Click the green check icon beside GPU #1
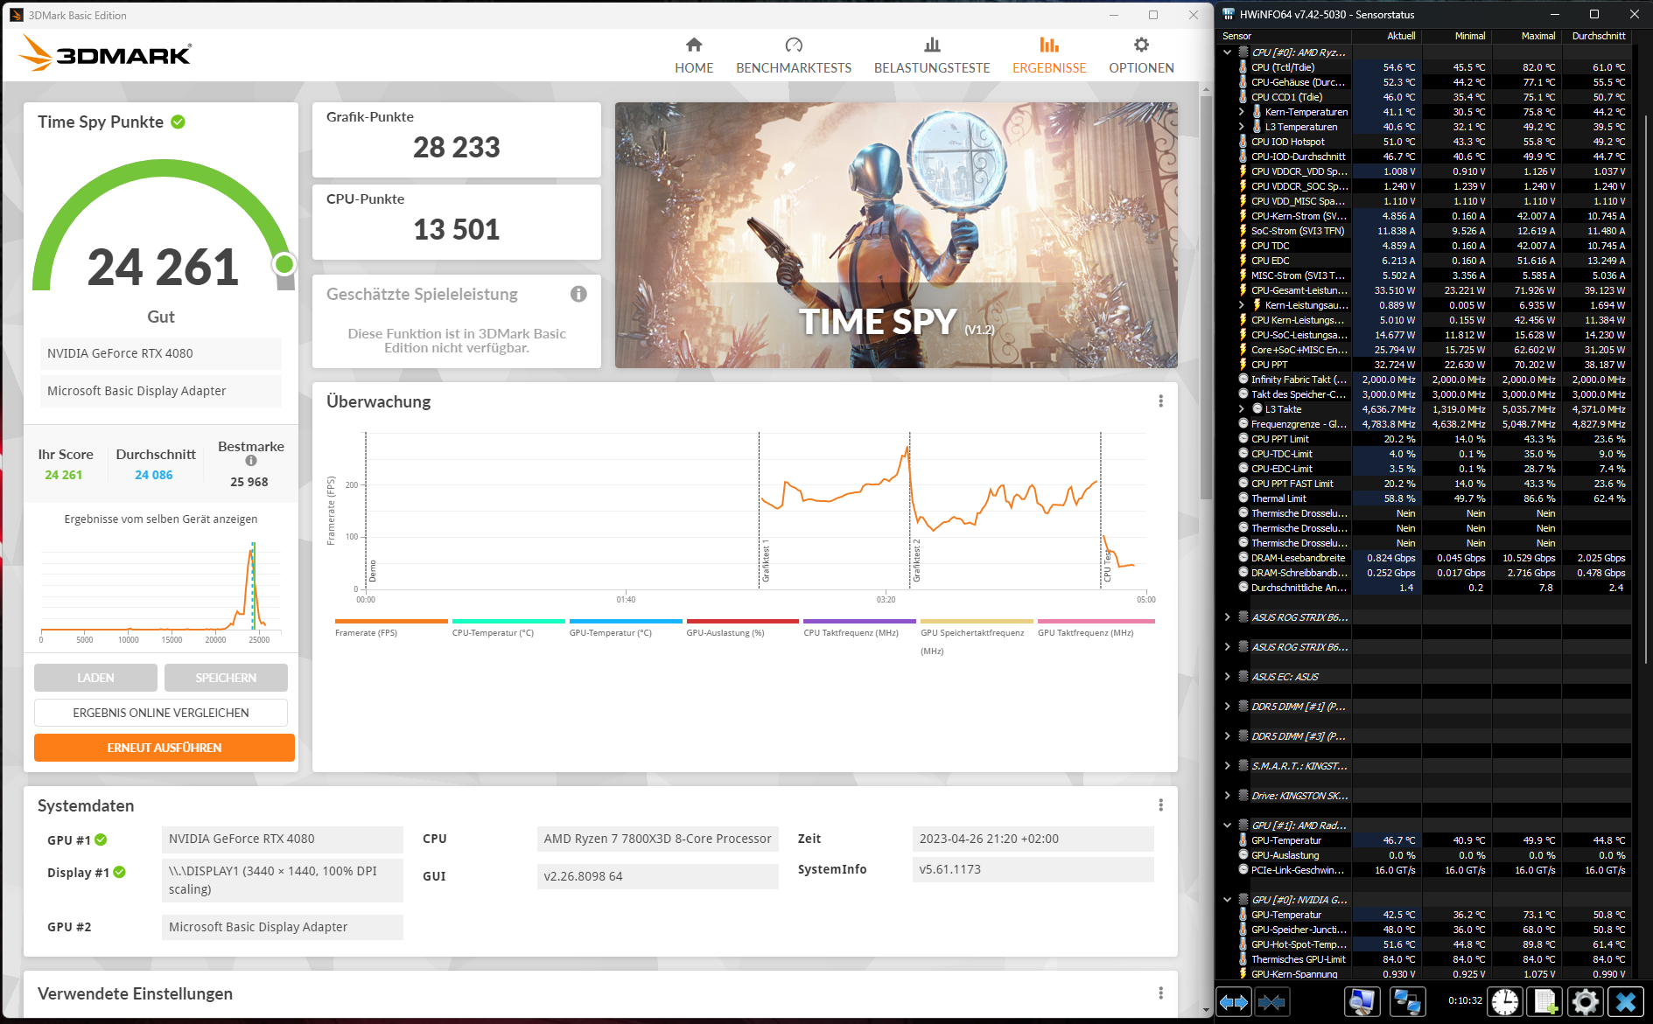The height and width of the screenshot is (1024, 1653). tap(102, 839)
